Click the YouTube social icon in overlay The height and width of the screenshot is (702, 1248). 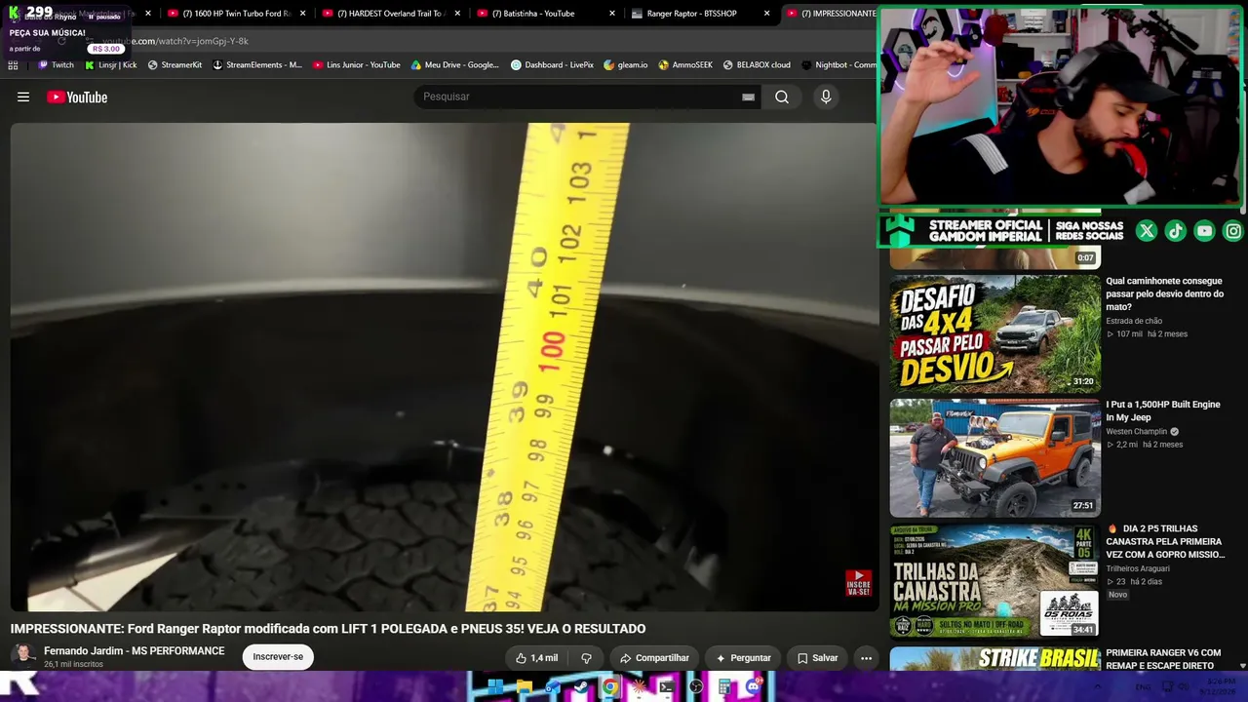(1205, 231)
